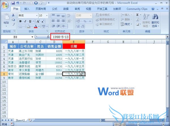This screenshot has width=170, height=126.
Task: Switch to 公式 ribbon tab
Action: pyautogui.click(x=54, y=9)
